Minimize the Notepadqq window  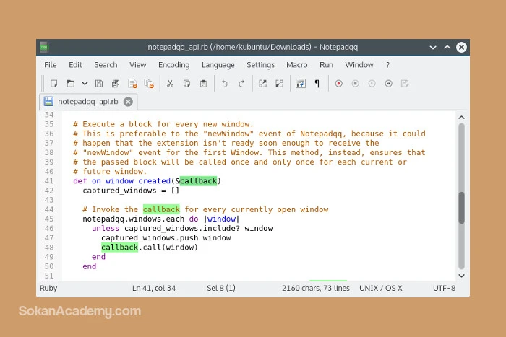click(x=433, y=48)
